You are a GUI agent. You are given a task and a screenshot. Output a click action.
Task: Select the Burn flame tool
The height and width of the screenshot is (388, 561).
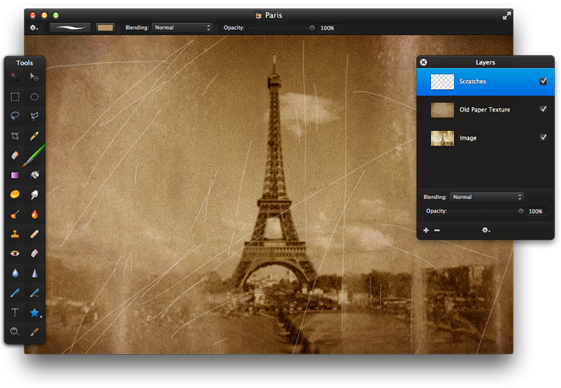coord(34,214)
